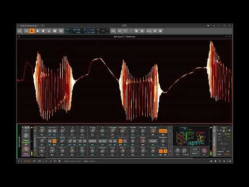Click the first panel icon in bottom-right footer
249x187 pixels.
tap(211, 161)
